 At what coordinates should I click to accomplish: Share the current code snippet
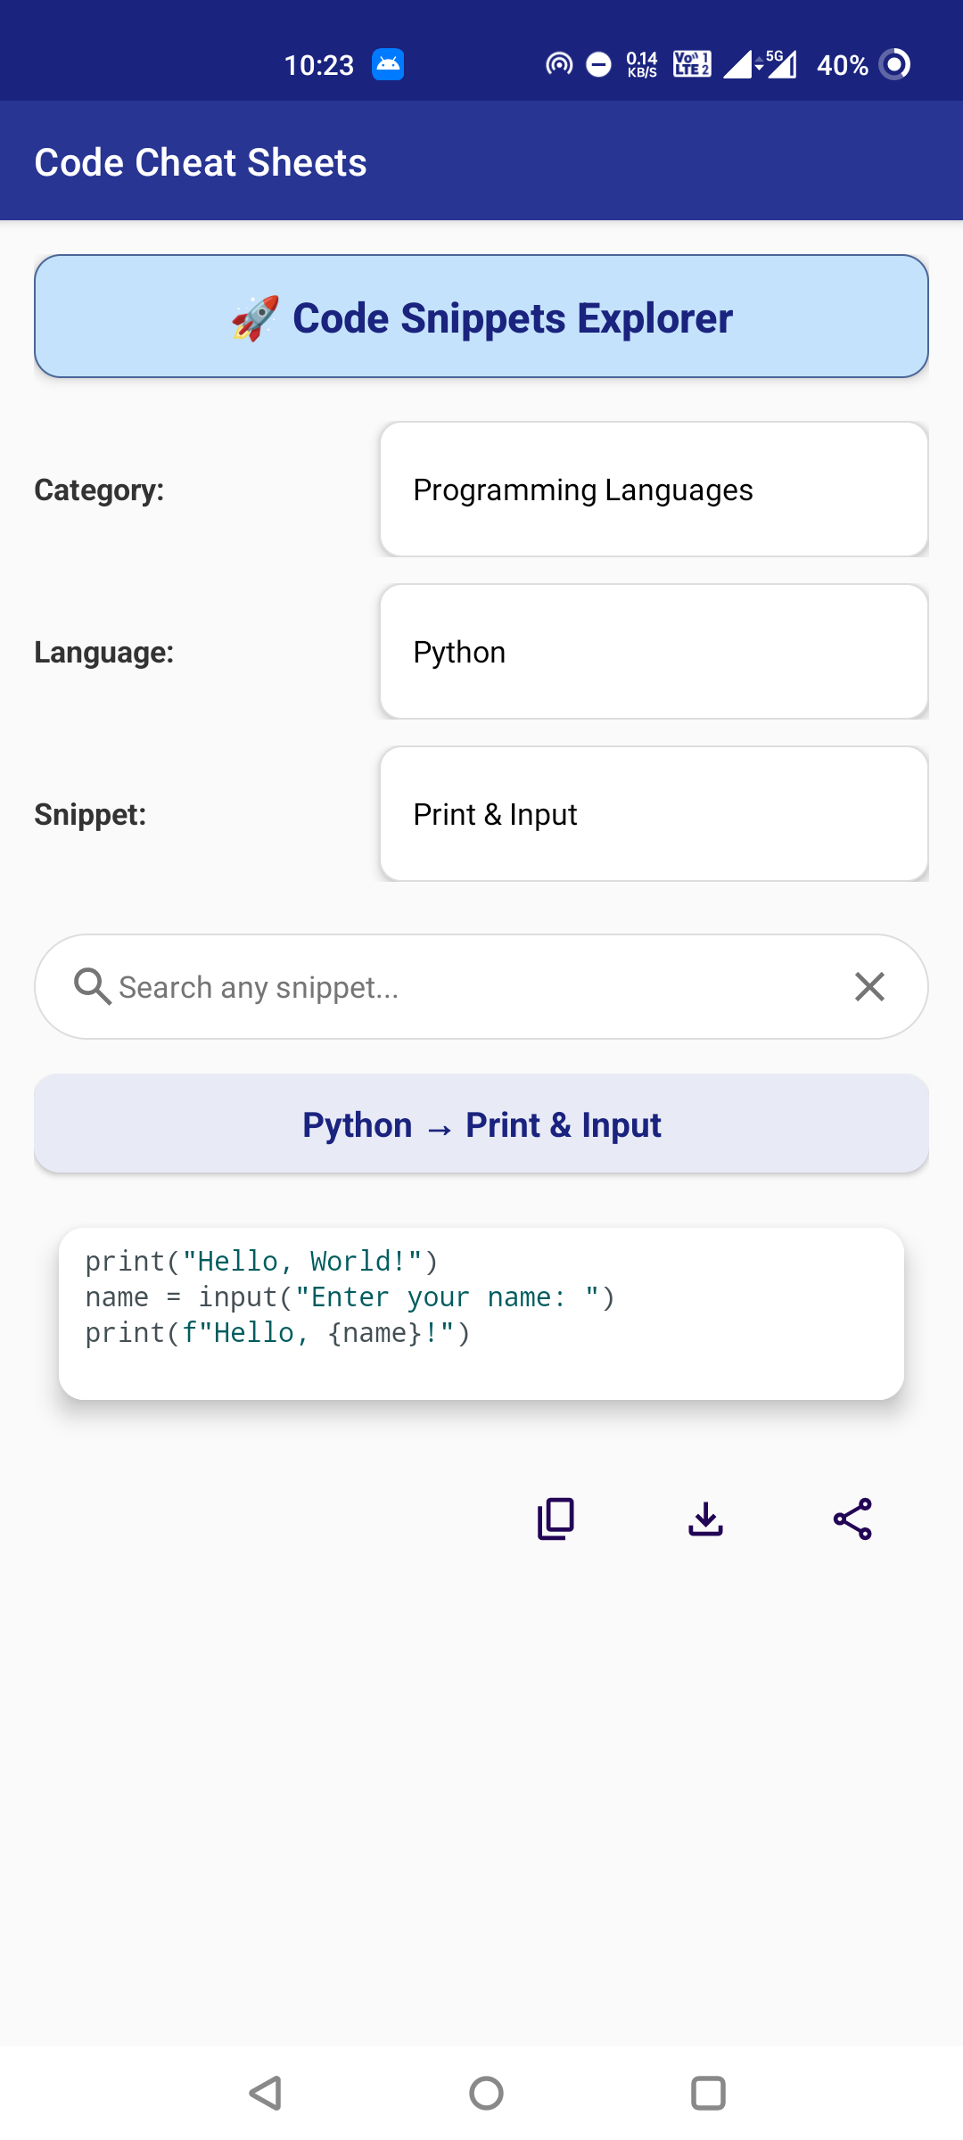(x=852, y=1519)
